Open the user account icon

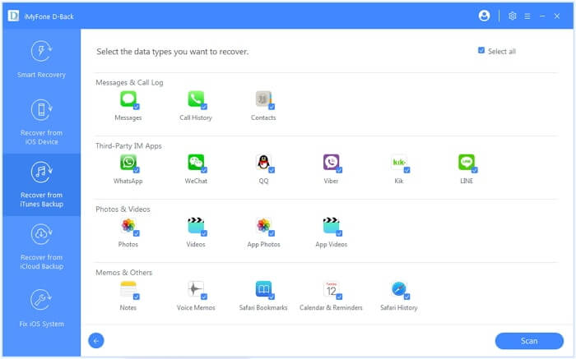[x=484, y=16]
